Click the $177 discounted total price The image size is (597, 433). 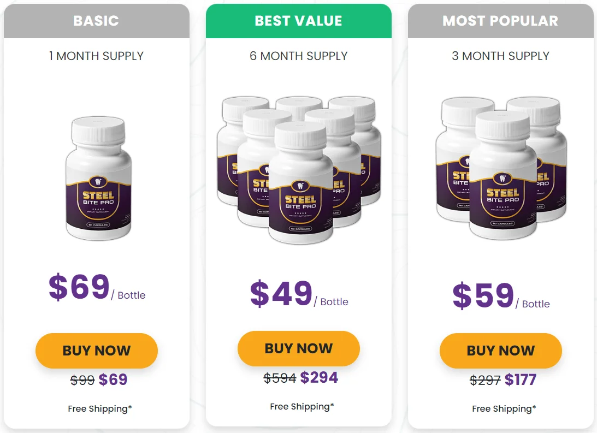coord(521,379)
